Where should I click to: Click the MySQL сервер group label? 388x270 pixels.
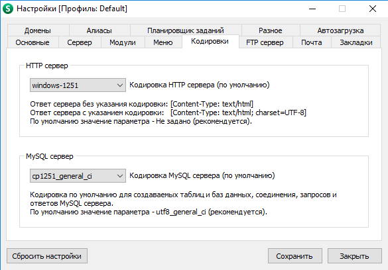pyautogui.click(x=50, y=156)
